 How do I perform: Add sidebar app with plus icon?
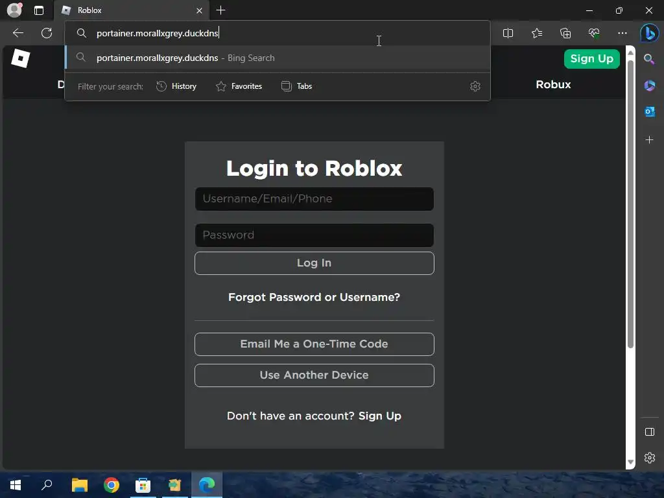coord(649,140)
